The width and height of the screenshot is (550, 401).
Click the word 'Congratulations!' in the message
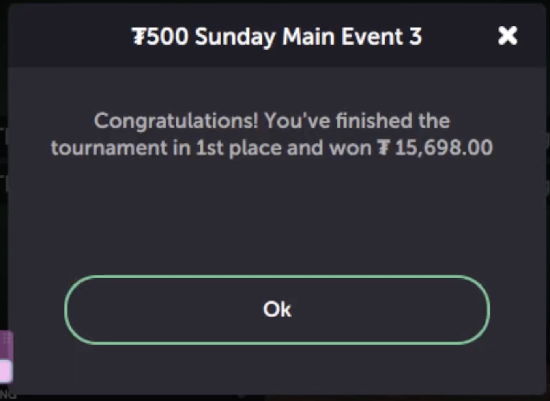pos(176,121)
